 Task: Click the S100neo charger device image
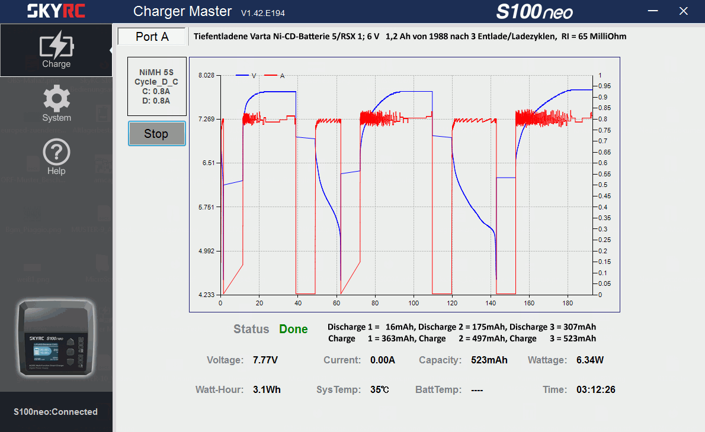tap(56, 338)
